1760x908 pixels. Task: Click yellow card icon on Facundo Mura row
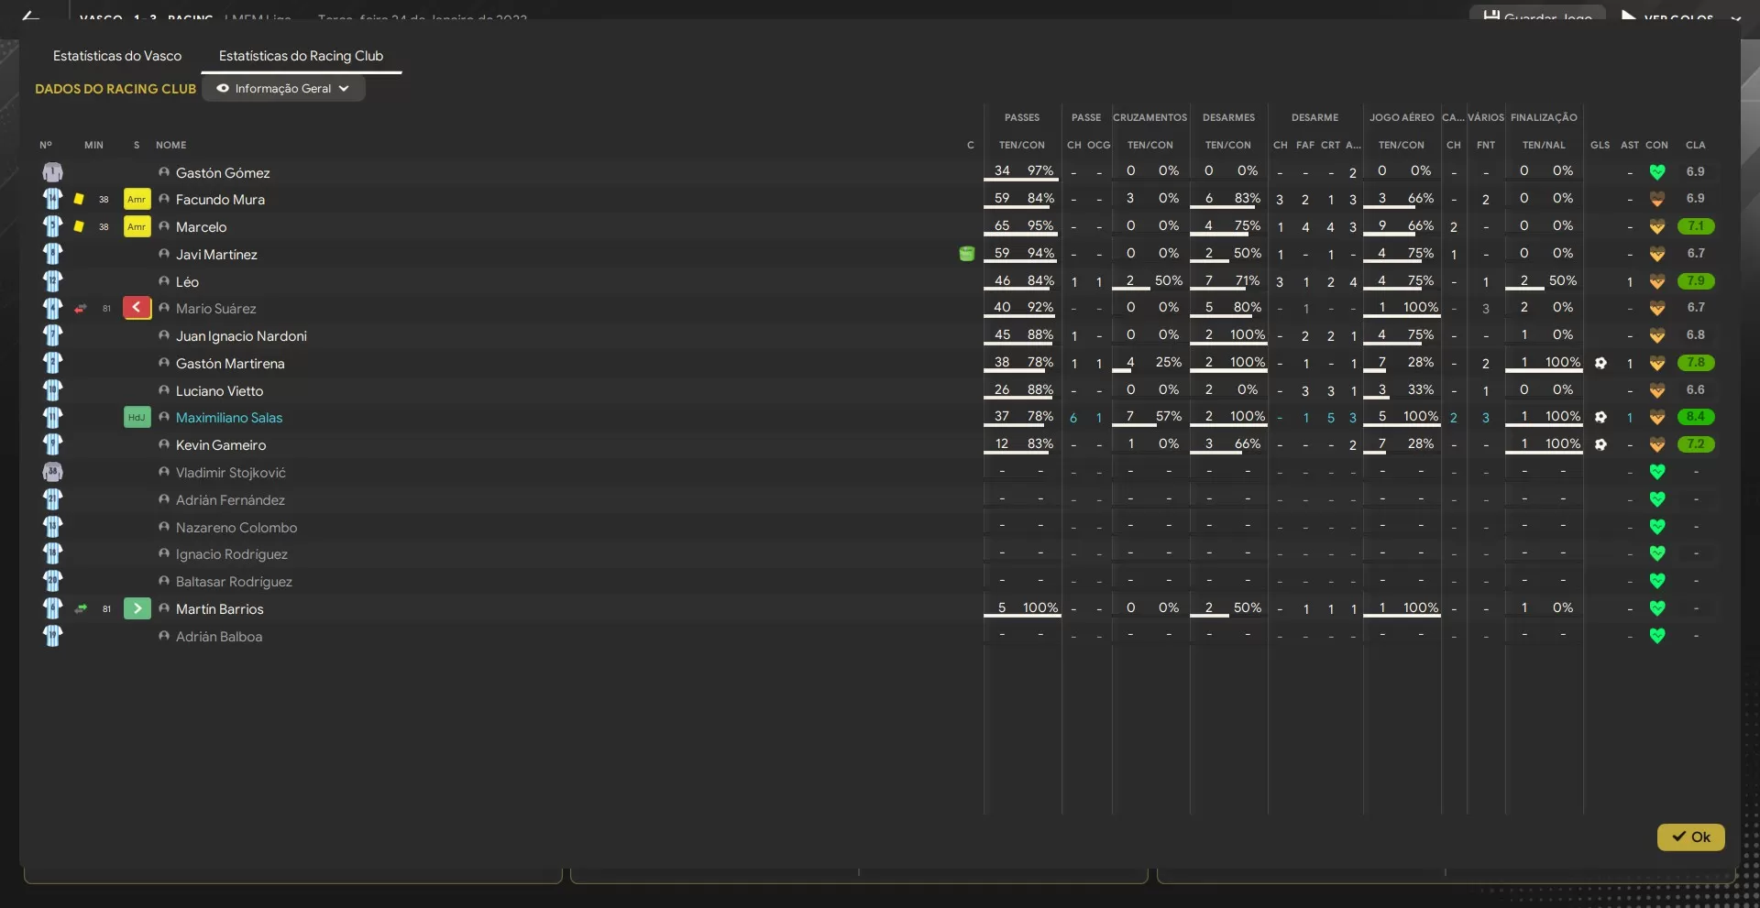79,199
